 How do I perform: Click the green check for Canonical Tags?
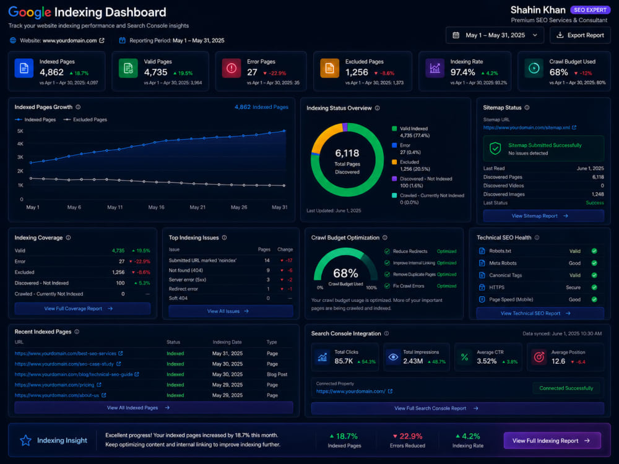(x=594, y=275)
